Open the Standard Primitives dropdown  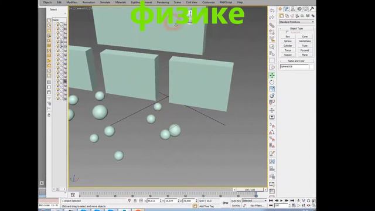(x=296, y=22)
